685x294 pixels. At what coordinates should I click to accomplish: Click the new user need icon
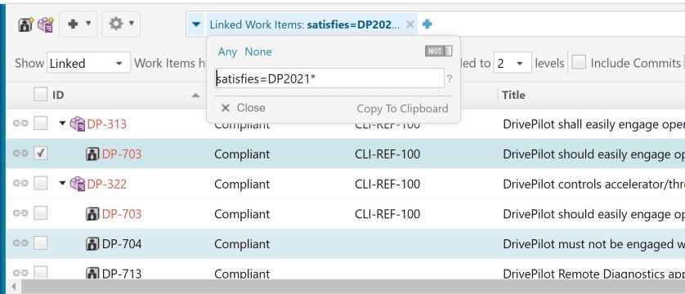point(26,24)
